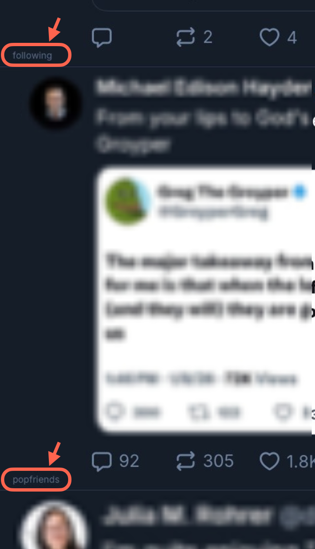Reply to the tweet with 92 replies

tap(102, 461)
